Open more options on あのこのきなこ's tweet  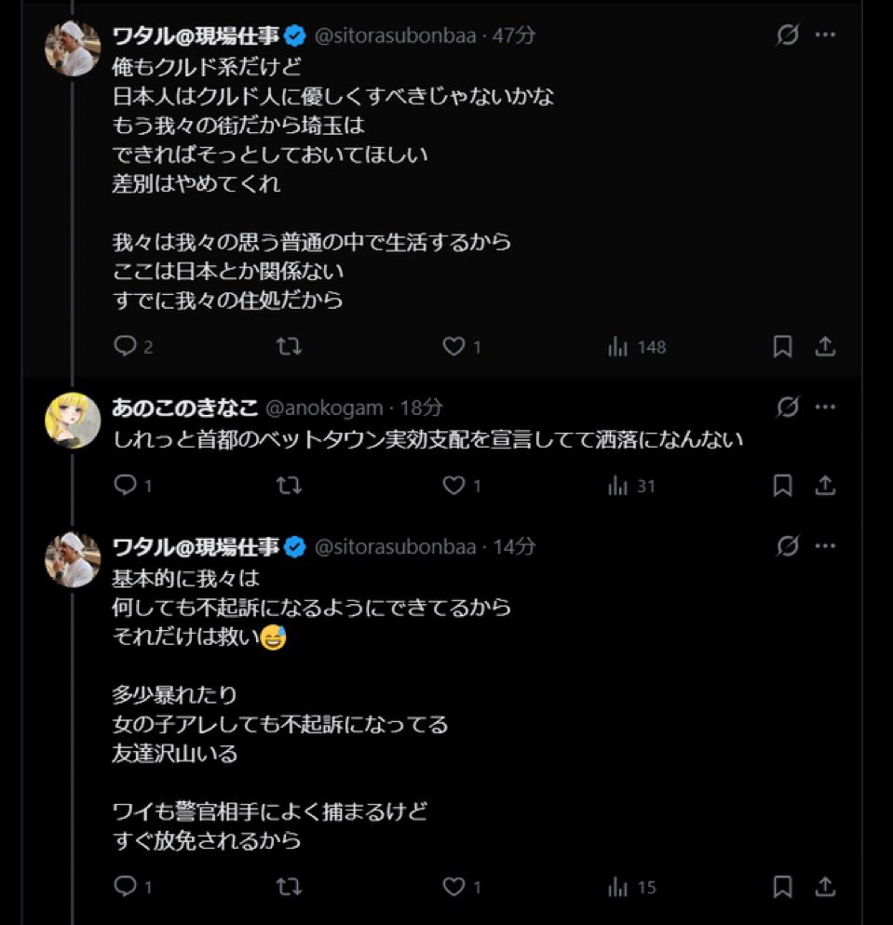[825, 407]
